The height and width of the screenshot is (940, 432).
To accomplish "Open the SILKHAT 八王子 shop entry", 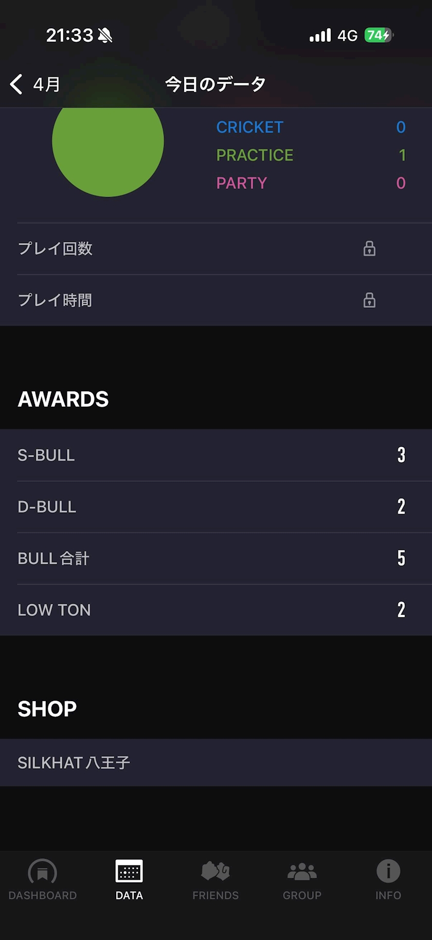I will (216, 762).
